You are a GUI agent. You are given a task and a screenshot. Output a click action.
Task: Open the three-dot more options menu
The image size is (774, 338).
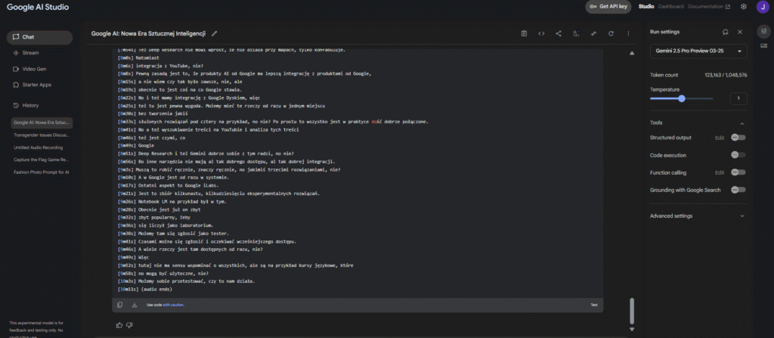628,33
